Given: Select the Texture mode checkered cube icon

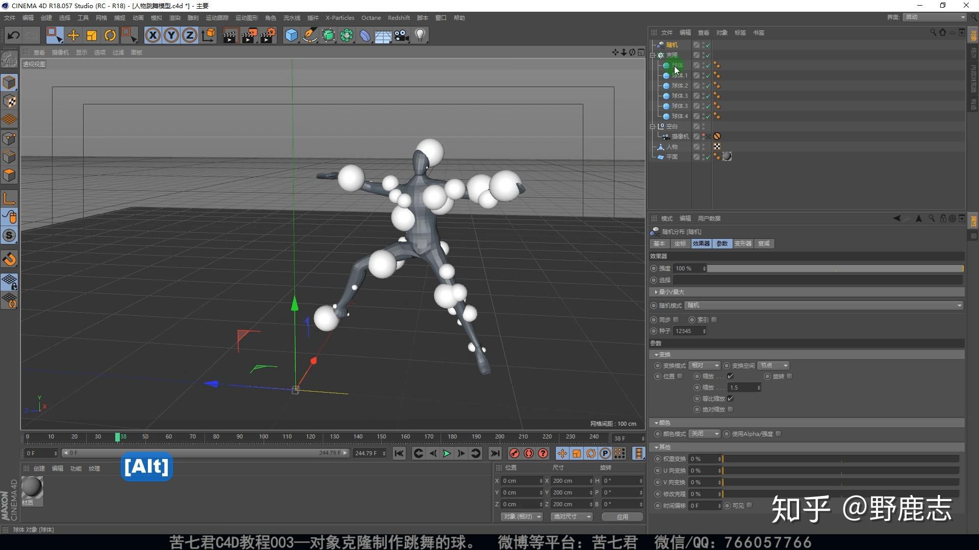Looking at the screenshot, I should (x=9, y=101).
